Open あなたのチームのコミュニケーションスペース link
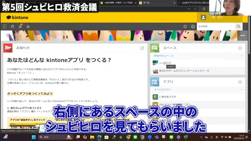Image resolution: width=251 pixels, height=141 pixels. coord(184,71)
